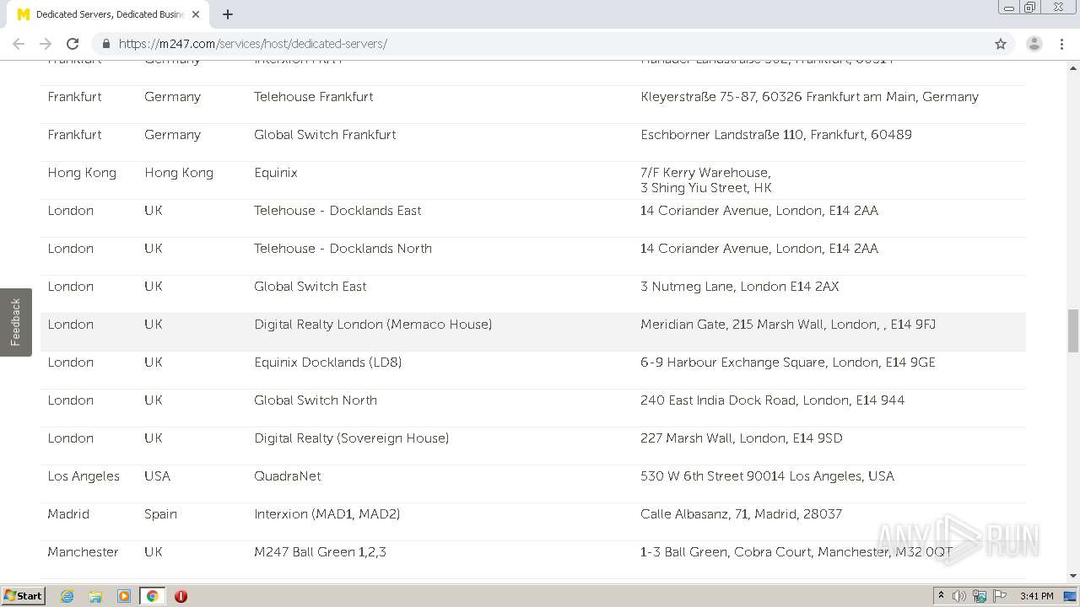
Task: Open Chrome profile avatar menu
Action: 1034,44
